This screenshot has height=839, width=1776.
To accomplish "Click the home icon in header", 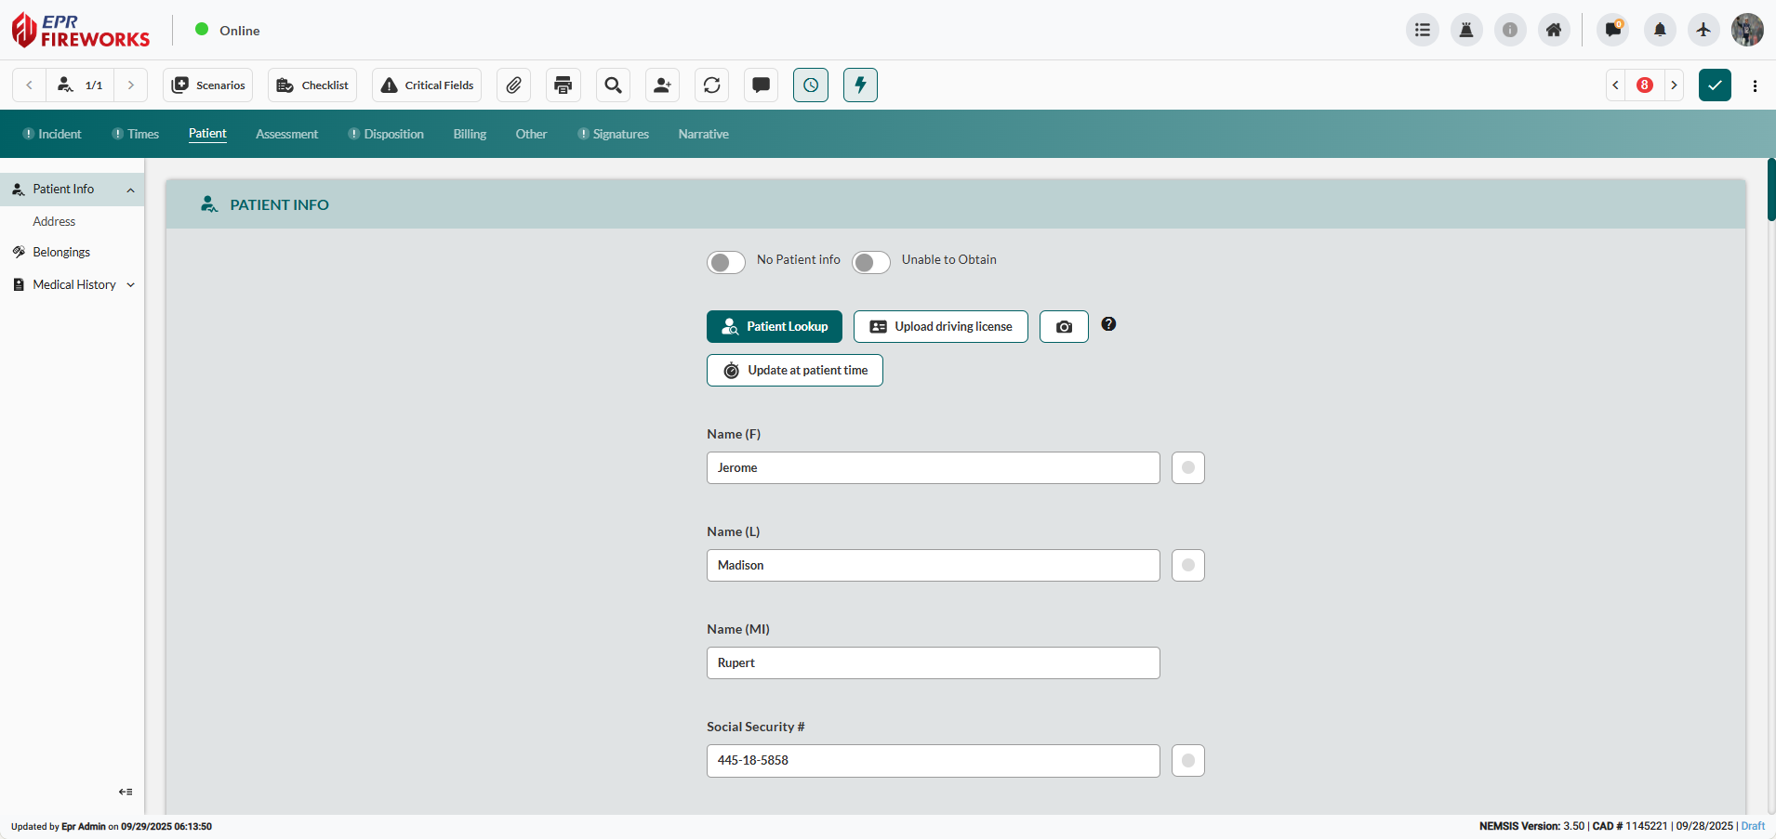I will [x=1554, y=31].
